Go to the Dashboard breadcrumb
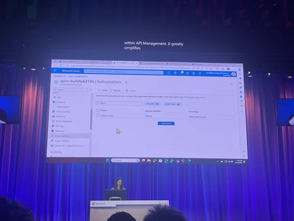Viewport: 294px width, 221px height. click(60, 76)
